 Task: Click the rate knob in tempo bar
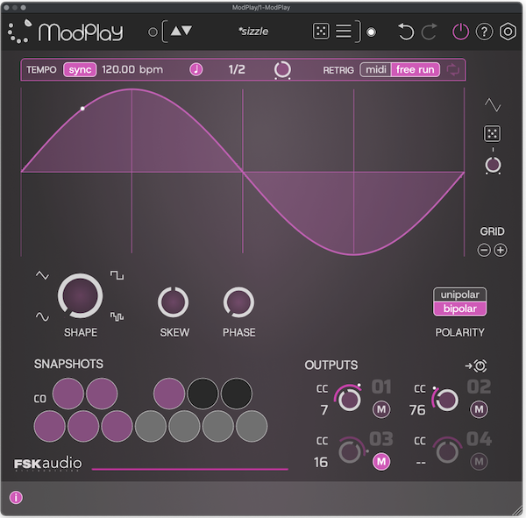[282, 70]
